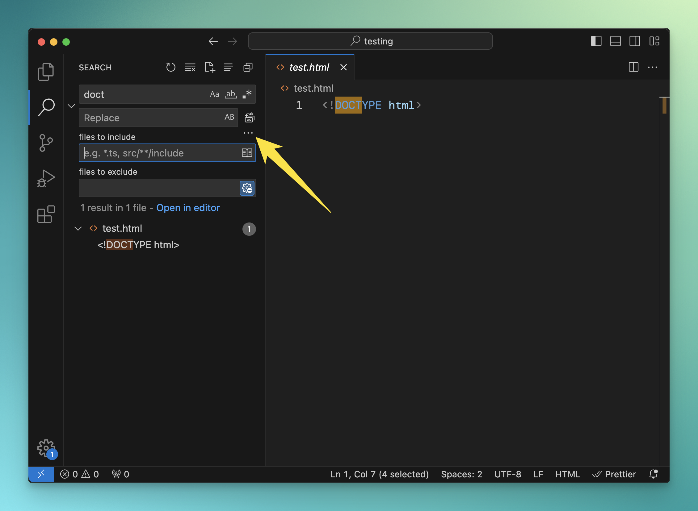This screenshot has width=698, height=511.
Task: Collapse the Replace field with chevron
Action: click(x=71, y=106)
